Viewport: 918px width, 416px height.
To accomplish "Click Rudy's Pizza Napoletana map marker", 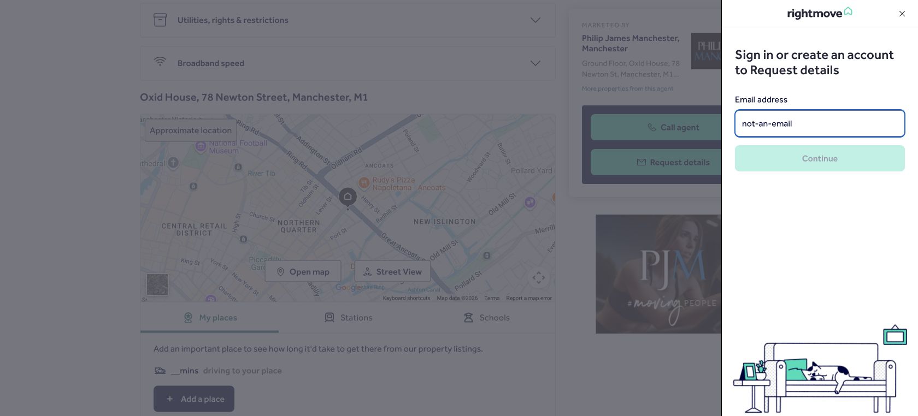I will coord(364,183).
